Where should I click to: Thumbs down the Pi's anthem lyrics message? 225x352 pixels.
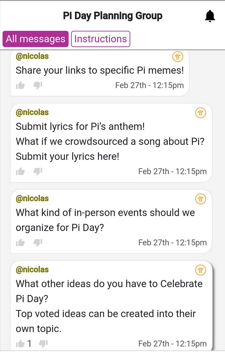38,172
